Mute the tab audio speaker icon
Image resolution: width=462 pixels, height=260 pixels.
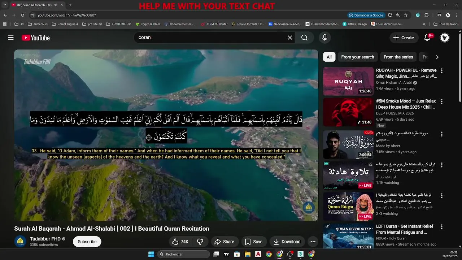56,5
